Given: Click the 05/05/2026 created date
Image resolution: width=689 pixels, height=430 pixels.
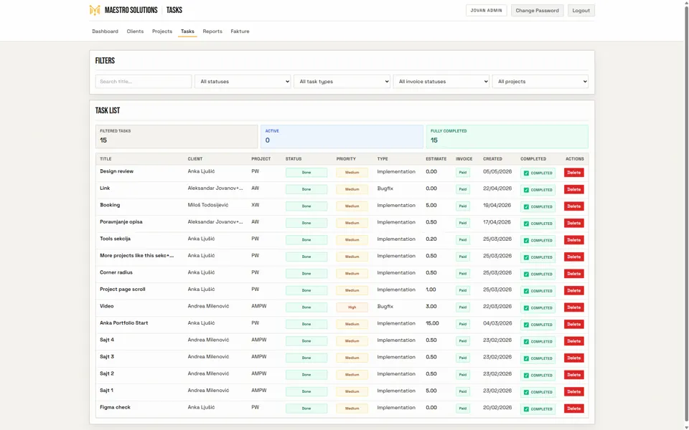Looking at the screenshot, I should [497, 171].
